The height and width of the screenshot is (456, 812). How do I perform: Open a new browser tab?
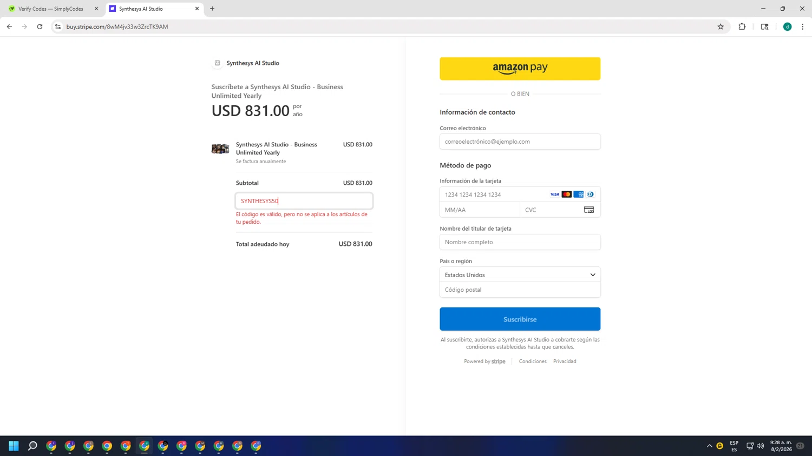[212, 9]
